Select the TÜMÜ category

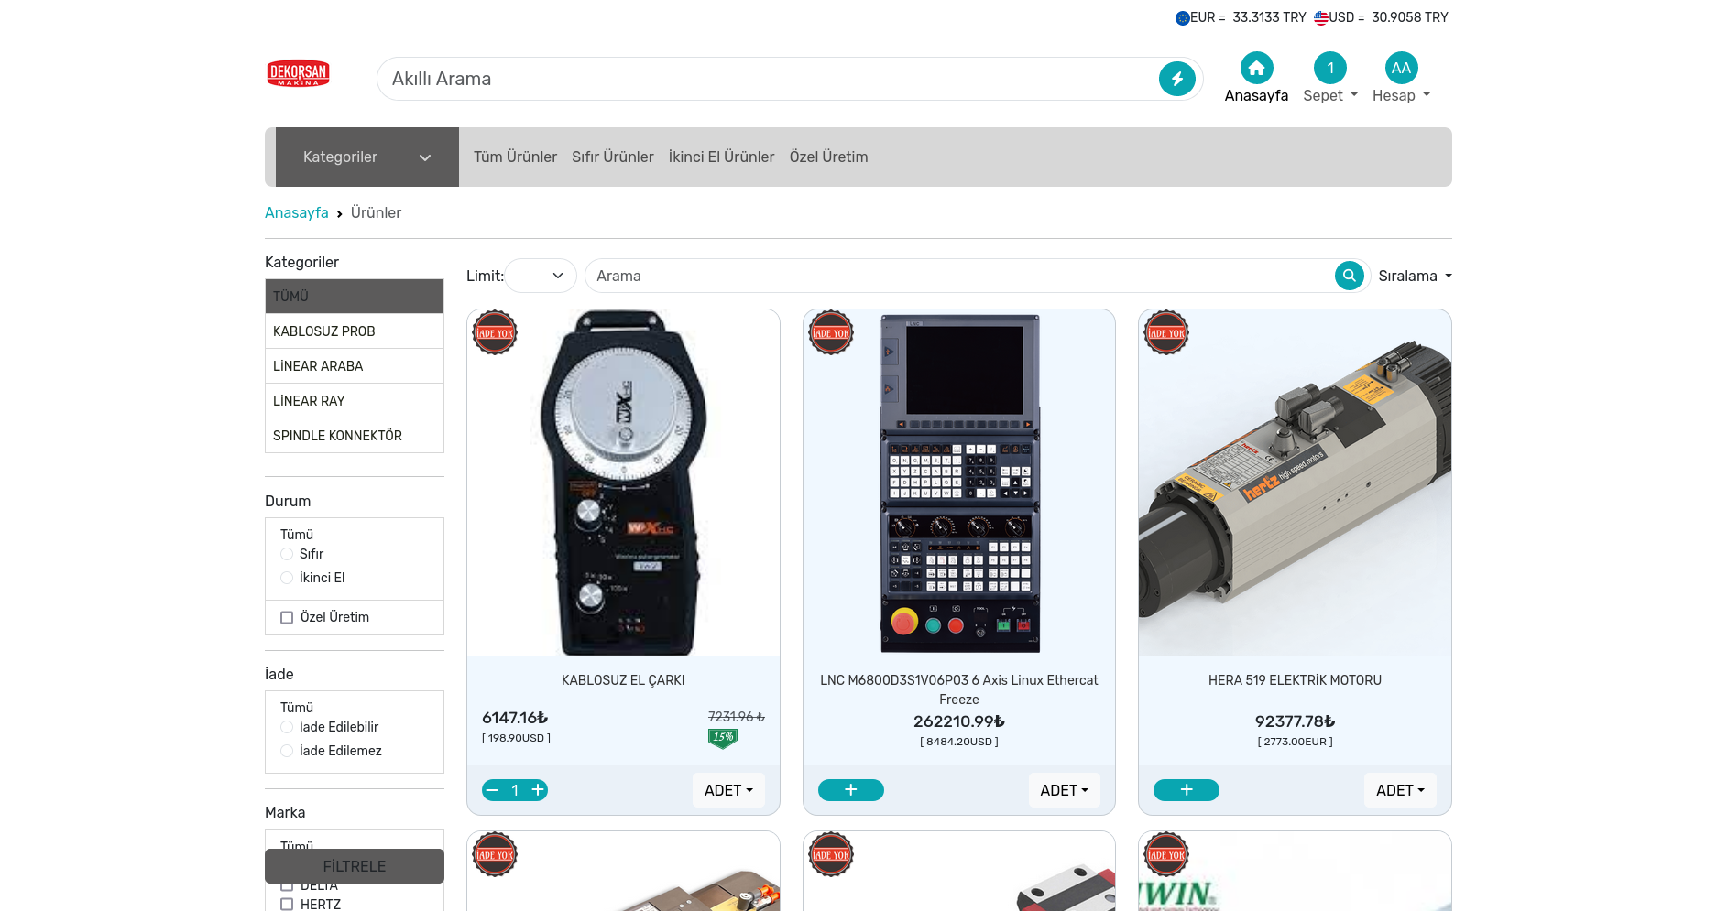(x=355, y=297)
